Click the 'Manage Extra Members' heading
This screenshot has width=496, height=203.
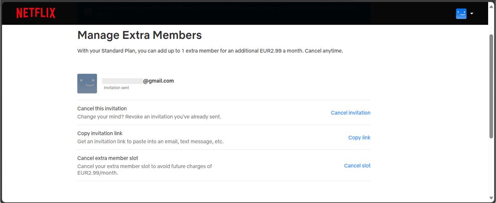[139, 35]
